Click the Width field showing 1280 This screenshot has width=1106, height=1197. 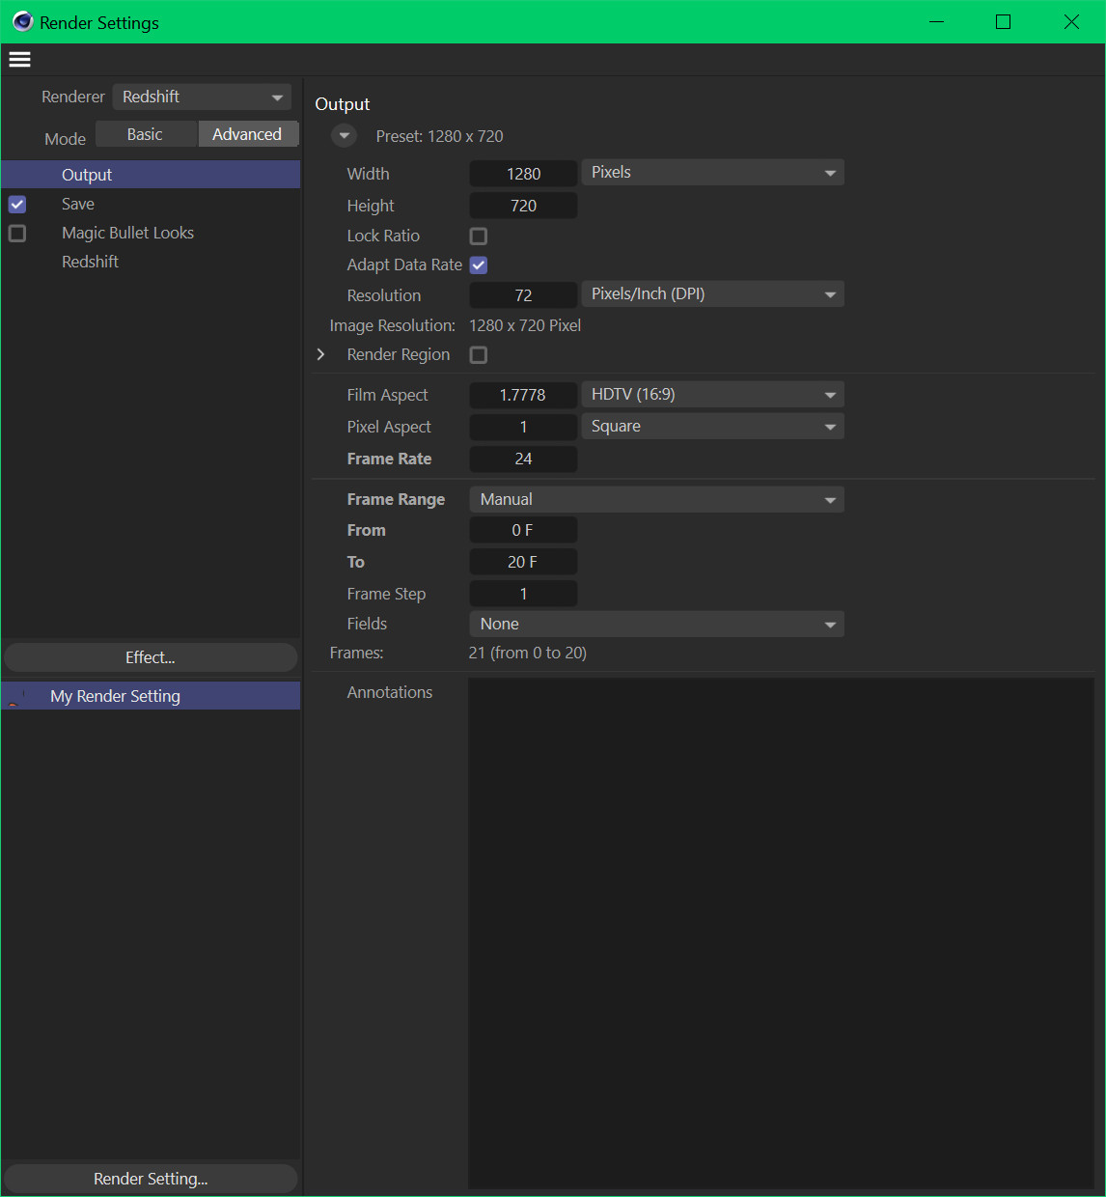click(x=523, y=174)
